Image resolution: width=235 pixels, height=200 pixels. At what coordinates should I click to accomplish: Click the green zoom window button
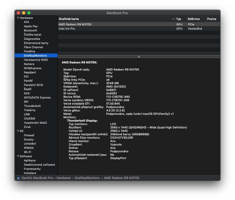29,13
